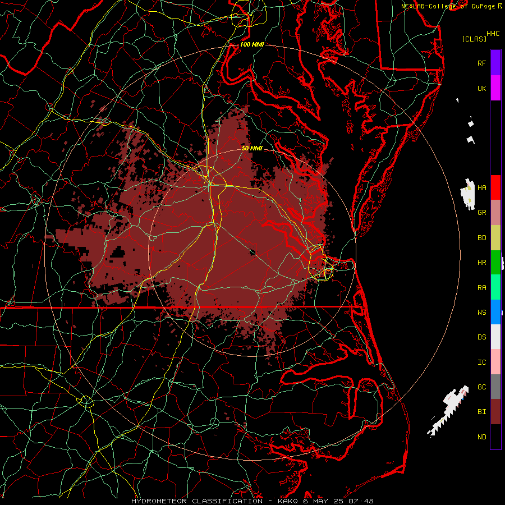
Task: Click the IC legend label
Action: pyautogui.click(x=481, y=362)
